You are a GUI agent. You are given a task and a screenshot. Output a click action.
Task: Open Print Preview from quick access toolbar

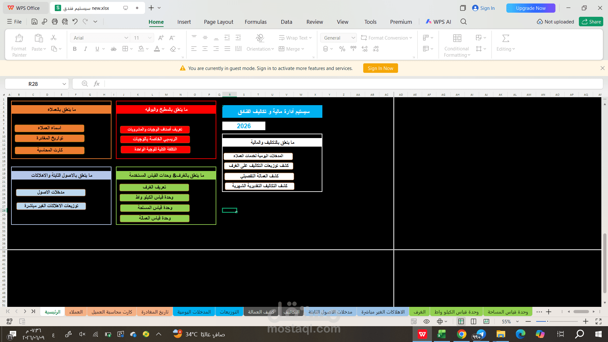coord(65,22)
